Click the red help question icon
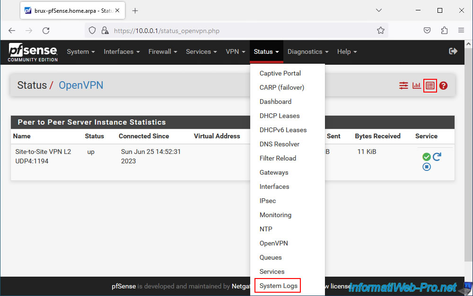The width and height of the screenshot is (473, 296). pos(444,86)
